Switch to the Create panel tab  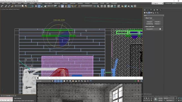[145, 10]
